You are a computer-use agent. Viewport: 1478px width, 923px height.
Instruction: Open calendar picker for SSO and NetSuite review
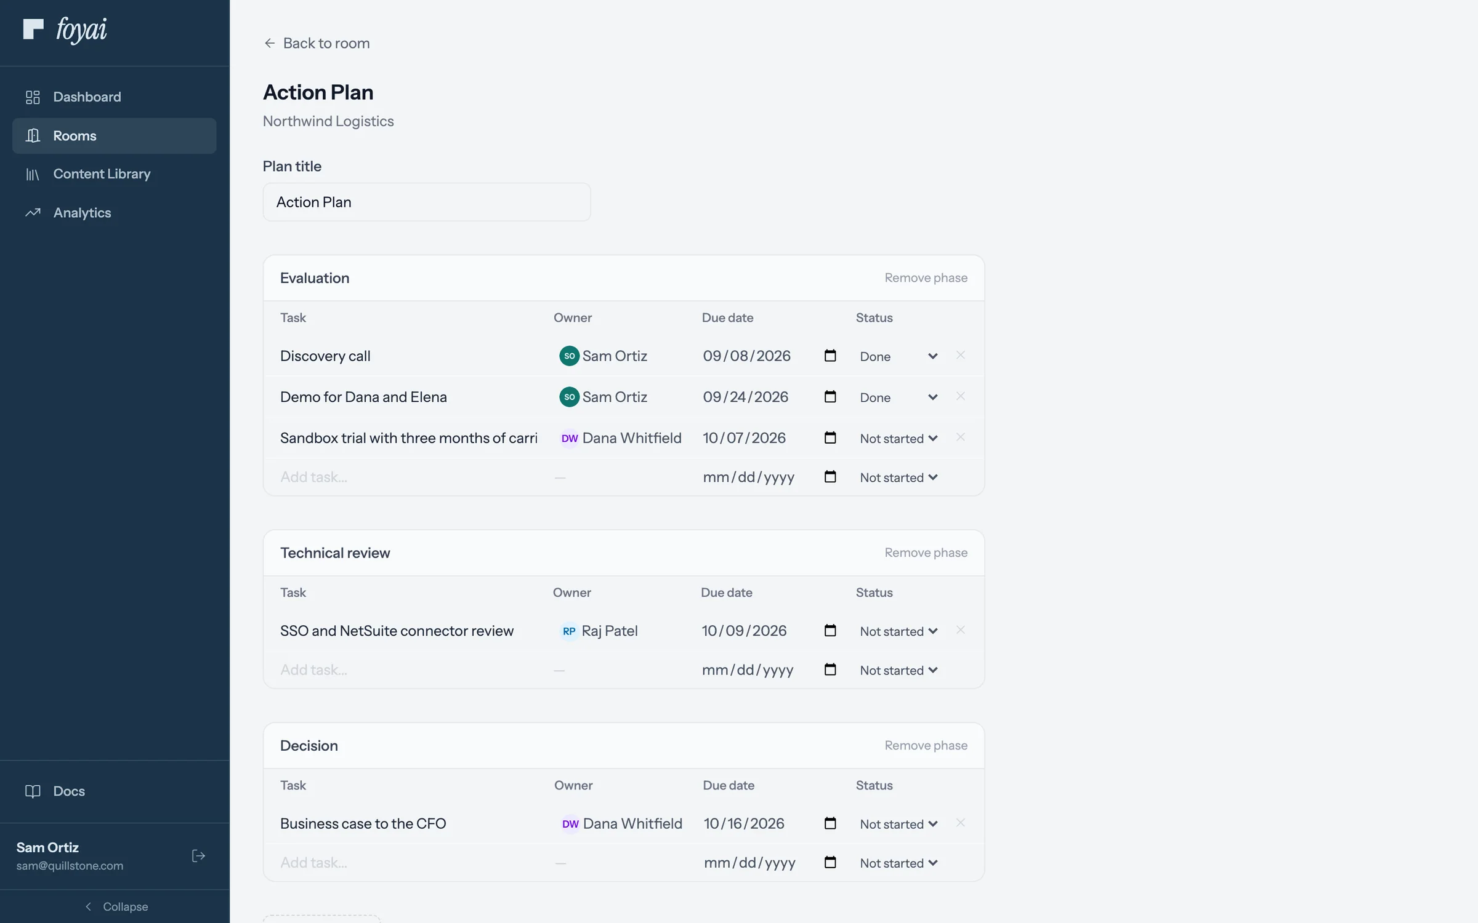(830, 631)
